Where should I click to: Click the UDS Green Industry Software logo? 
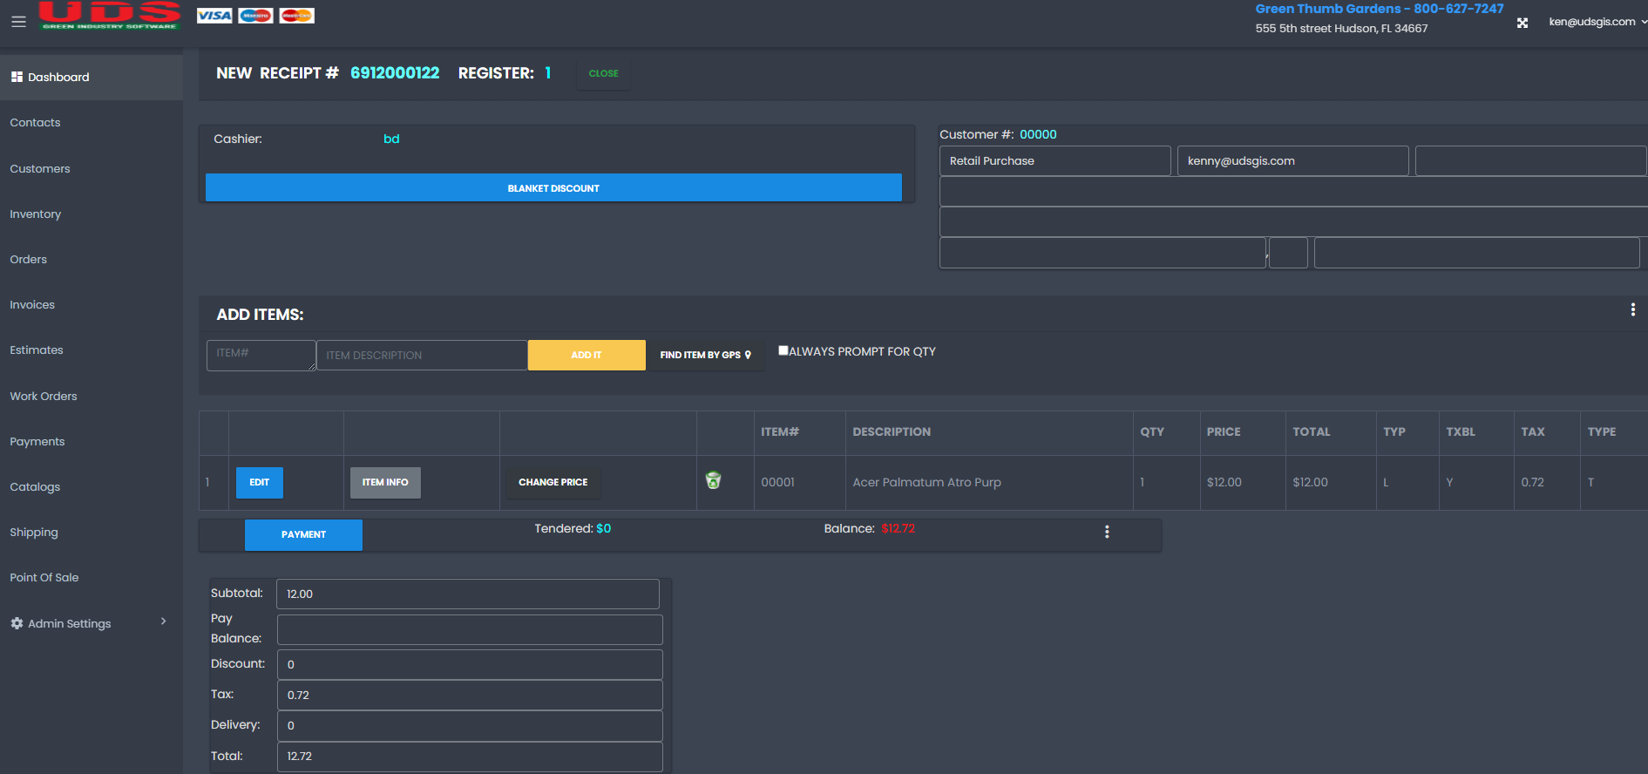point(110,16)
